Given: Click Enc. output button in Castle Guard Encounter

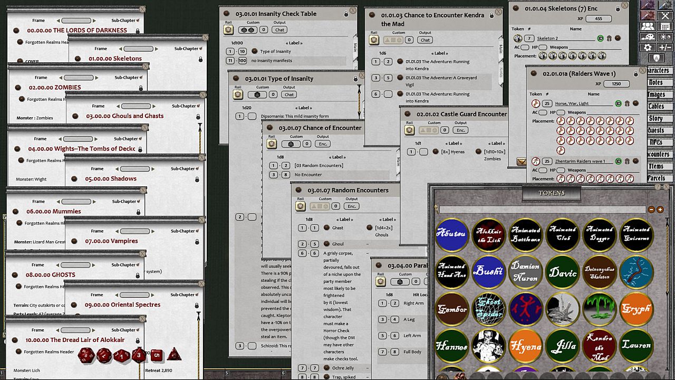Looking at the screenshot, I should coord(460,130).
